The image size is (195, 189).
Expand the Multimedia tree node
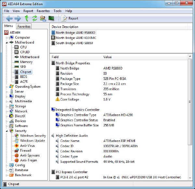[x=7, y=102]
